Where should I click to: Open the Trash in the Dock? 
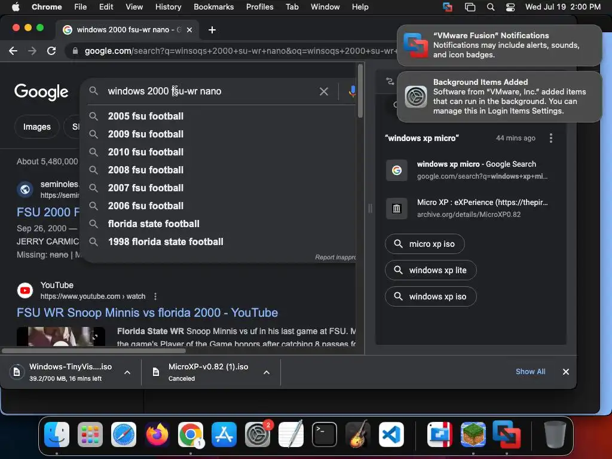pos(555,434)
